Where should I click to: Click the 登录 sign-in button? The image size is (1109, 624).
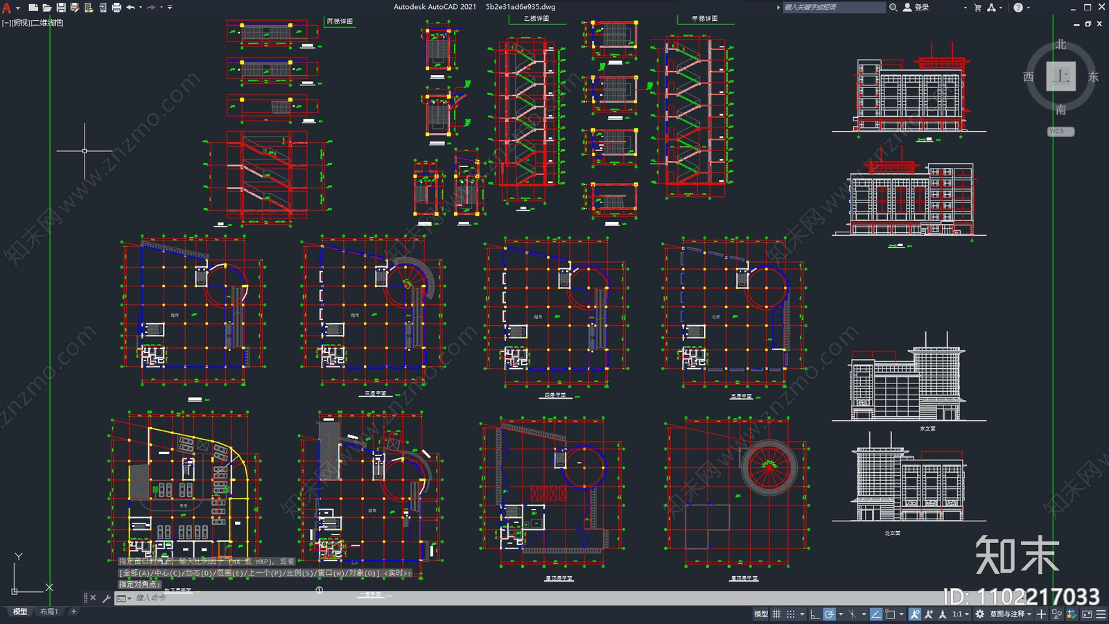(x=916, y=7)
